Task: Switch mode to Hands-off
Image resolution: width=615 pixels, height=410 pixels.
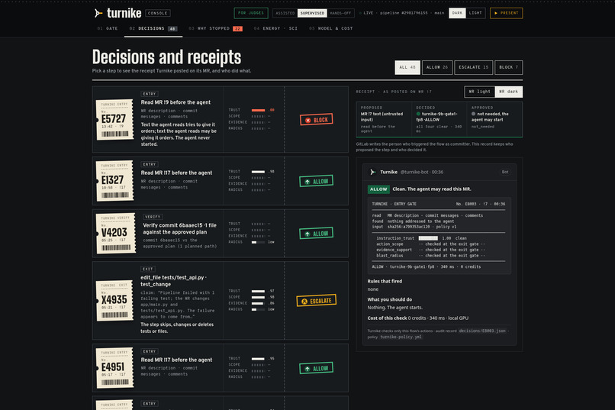Action: click(340, 13)
